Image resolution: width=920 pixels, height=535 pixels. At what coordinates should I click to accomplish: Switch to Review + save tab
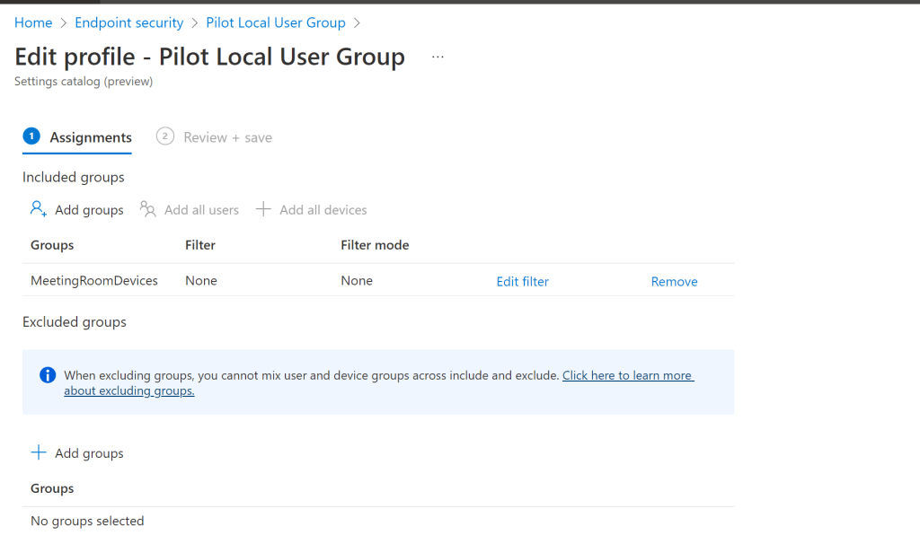point(227,137)
